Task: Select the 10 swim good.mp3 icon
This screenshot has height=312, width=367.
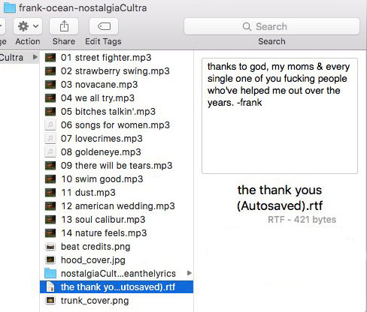Action: point(50,179)
